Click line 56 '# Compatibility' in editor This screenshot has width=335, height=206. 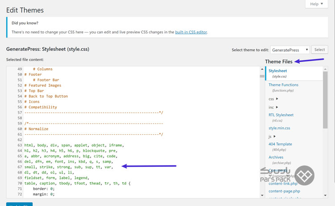click(41, 107)
